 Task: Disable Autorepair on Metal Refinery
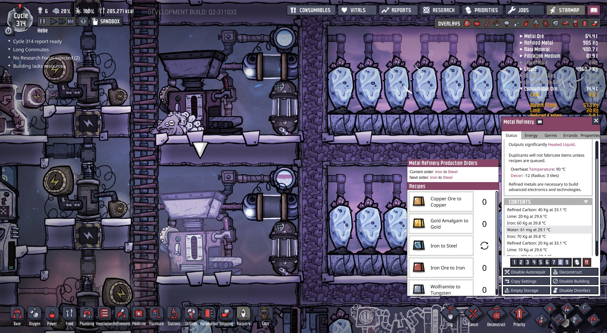point(526,272)
